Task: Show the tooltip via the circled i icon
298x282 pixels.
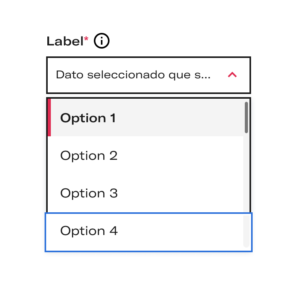Action: tap(102, 41)
